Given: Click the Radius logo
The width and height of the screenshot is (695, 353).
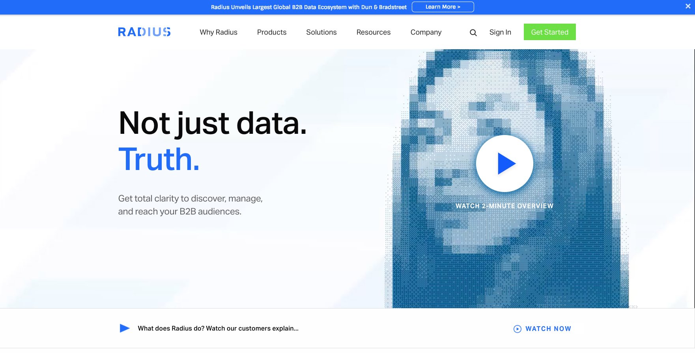Looking at the screenshot, I should click(x=144, y=32).
